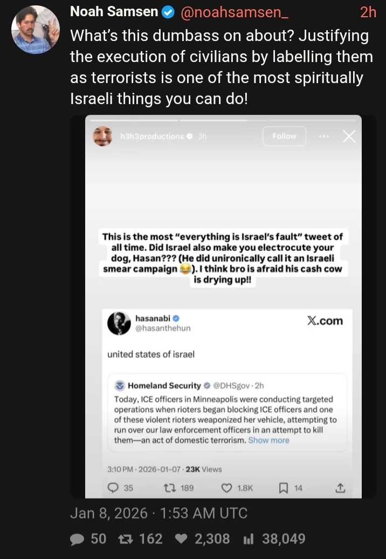The width and height of the screenshot is (386, 559).
Task: Click the embedded tweet's heart icon
Action: [227, 488]
